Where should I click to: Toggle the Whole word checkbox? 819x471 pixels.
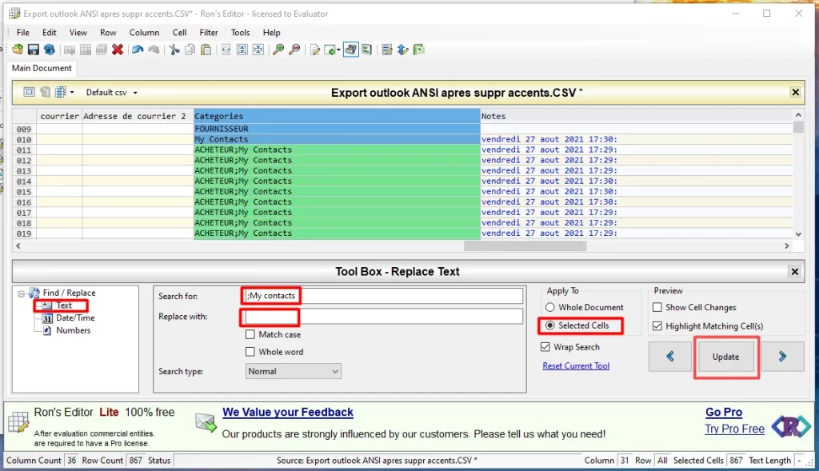[x=250, y=351]
